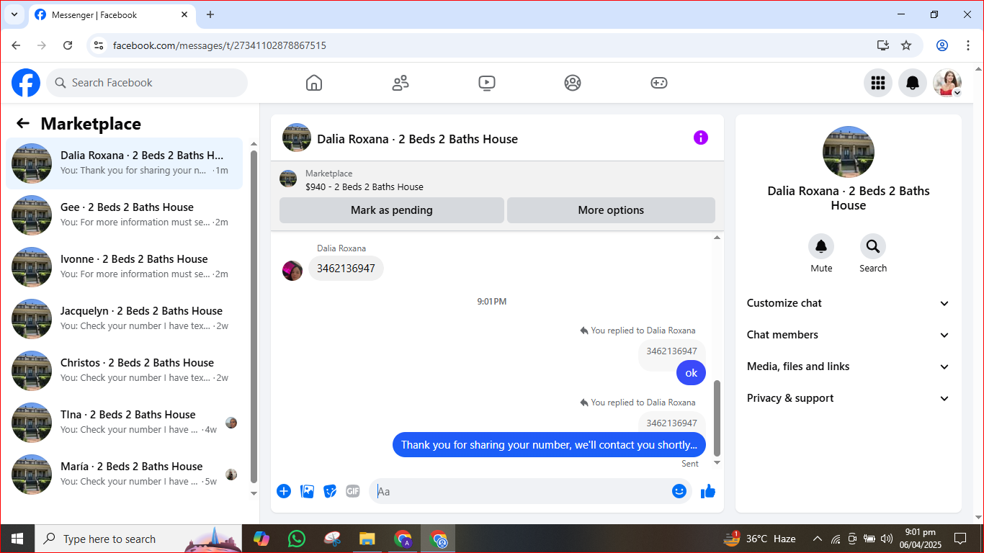
Task: Click the browser address bar URL
Action: click(220, 45)
